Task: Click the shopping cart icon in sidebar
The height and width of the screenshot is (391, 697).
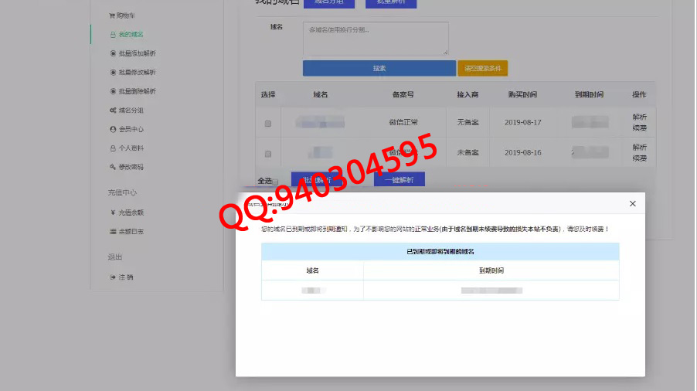Action: click(112, 15)
